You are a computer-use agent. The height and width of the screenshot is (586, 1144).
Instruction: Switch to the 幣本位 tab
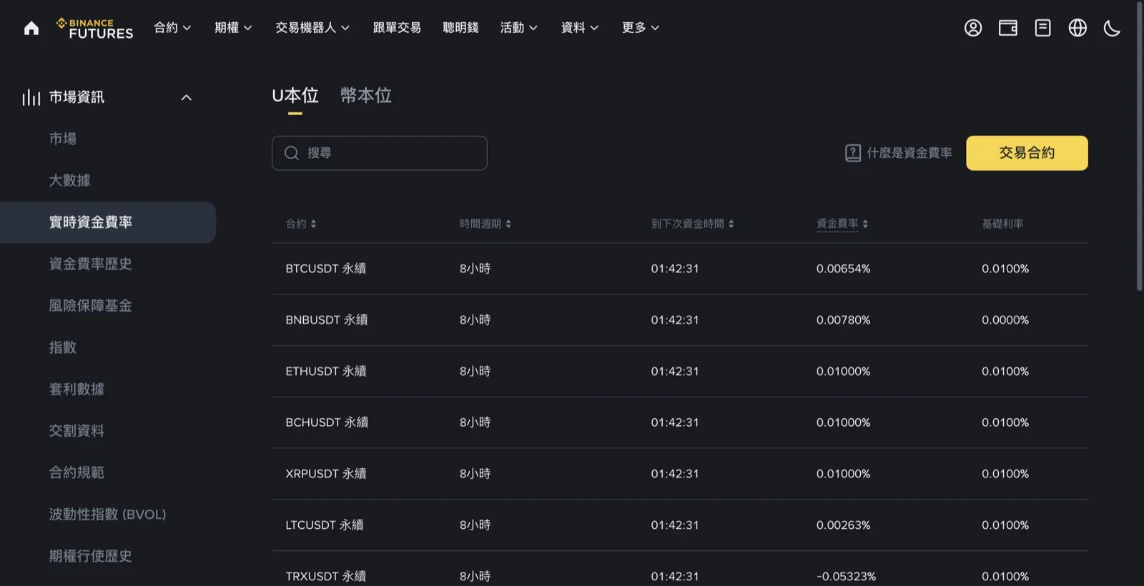(366, 96)
